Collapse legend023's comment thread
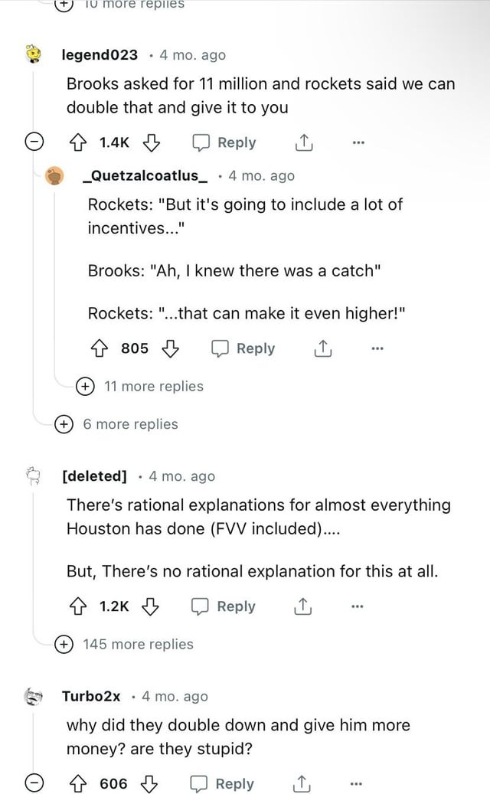Viewport: 490px width, 794px height. [x=33, y=143]
